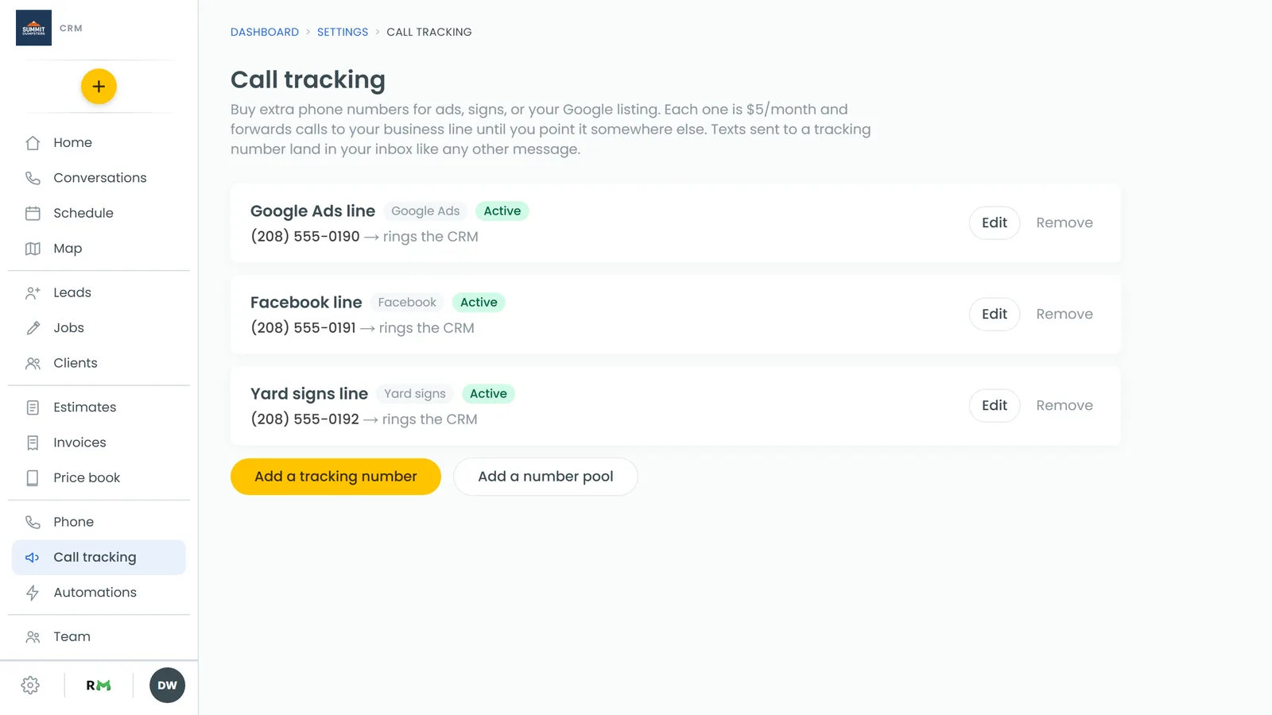This screenshot has height=715, width=1272.
Task: Remove the Facebook line
Action: [1065, 315]
